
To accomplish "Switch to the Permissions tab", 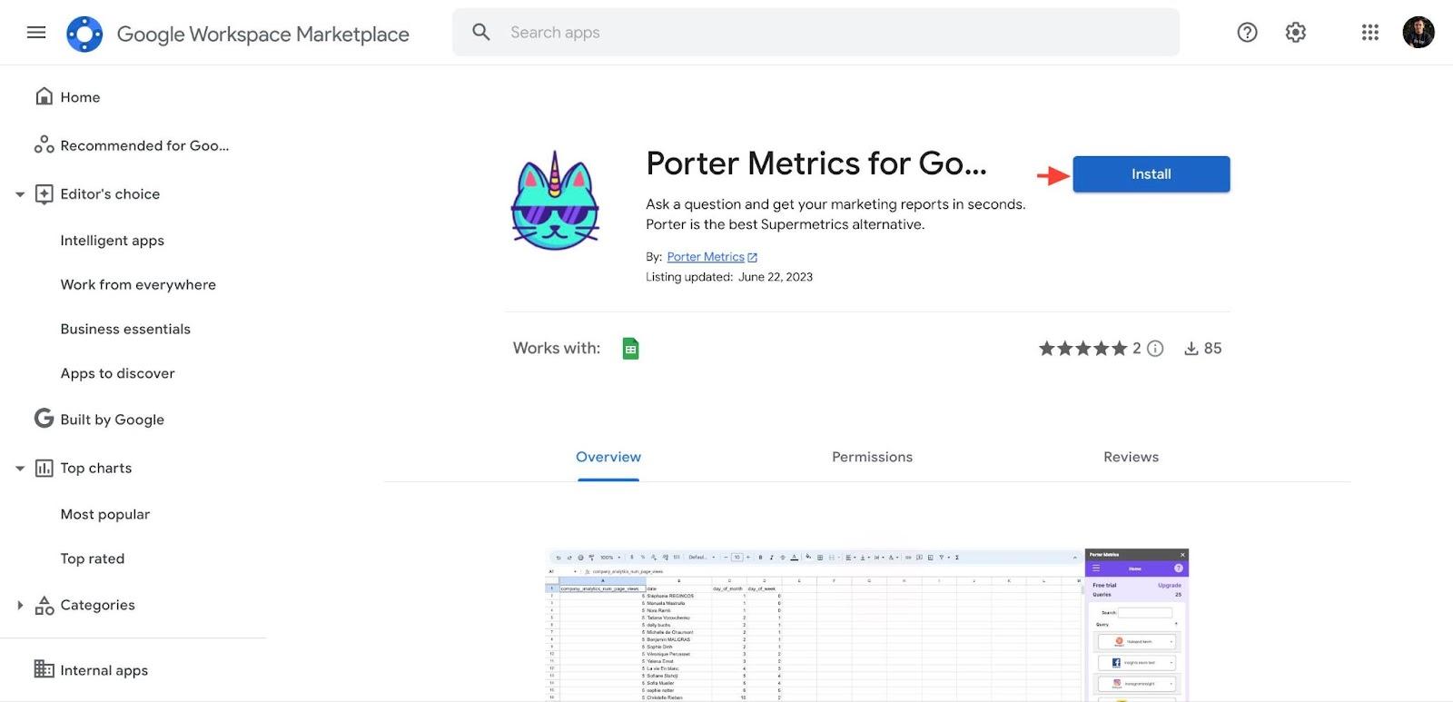I will tap(872, 458).
